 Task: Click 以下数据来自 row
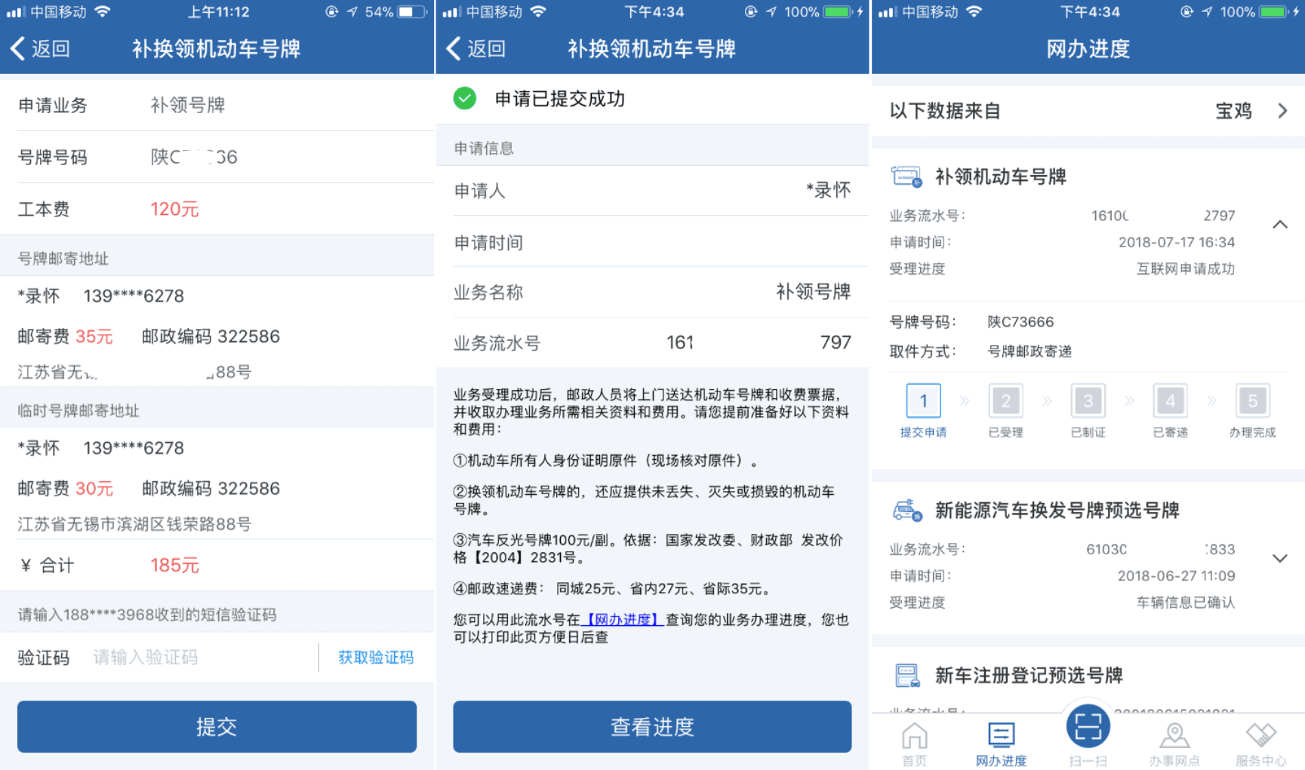[x=1088, y=111]
